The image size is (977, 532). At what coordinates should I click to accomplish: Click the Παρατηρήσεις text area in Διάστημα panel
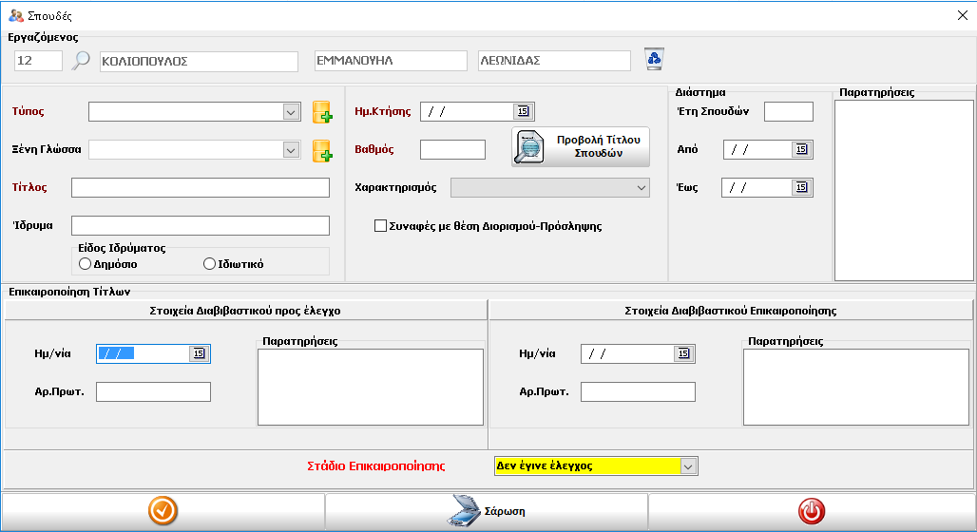pos(904,191)
